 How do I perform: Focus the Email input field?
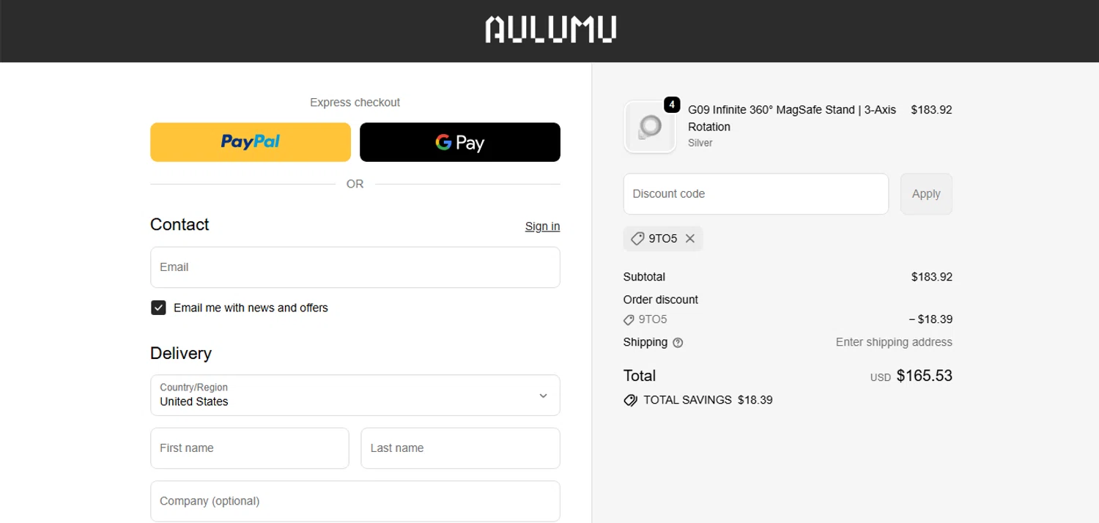(355, 267)
